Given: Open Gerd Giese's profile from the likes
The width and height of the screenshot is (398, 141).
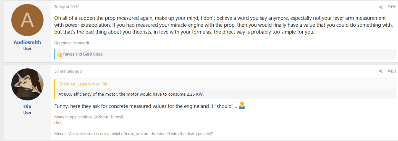Looking at the screenshot, I should (93, 54).
